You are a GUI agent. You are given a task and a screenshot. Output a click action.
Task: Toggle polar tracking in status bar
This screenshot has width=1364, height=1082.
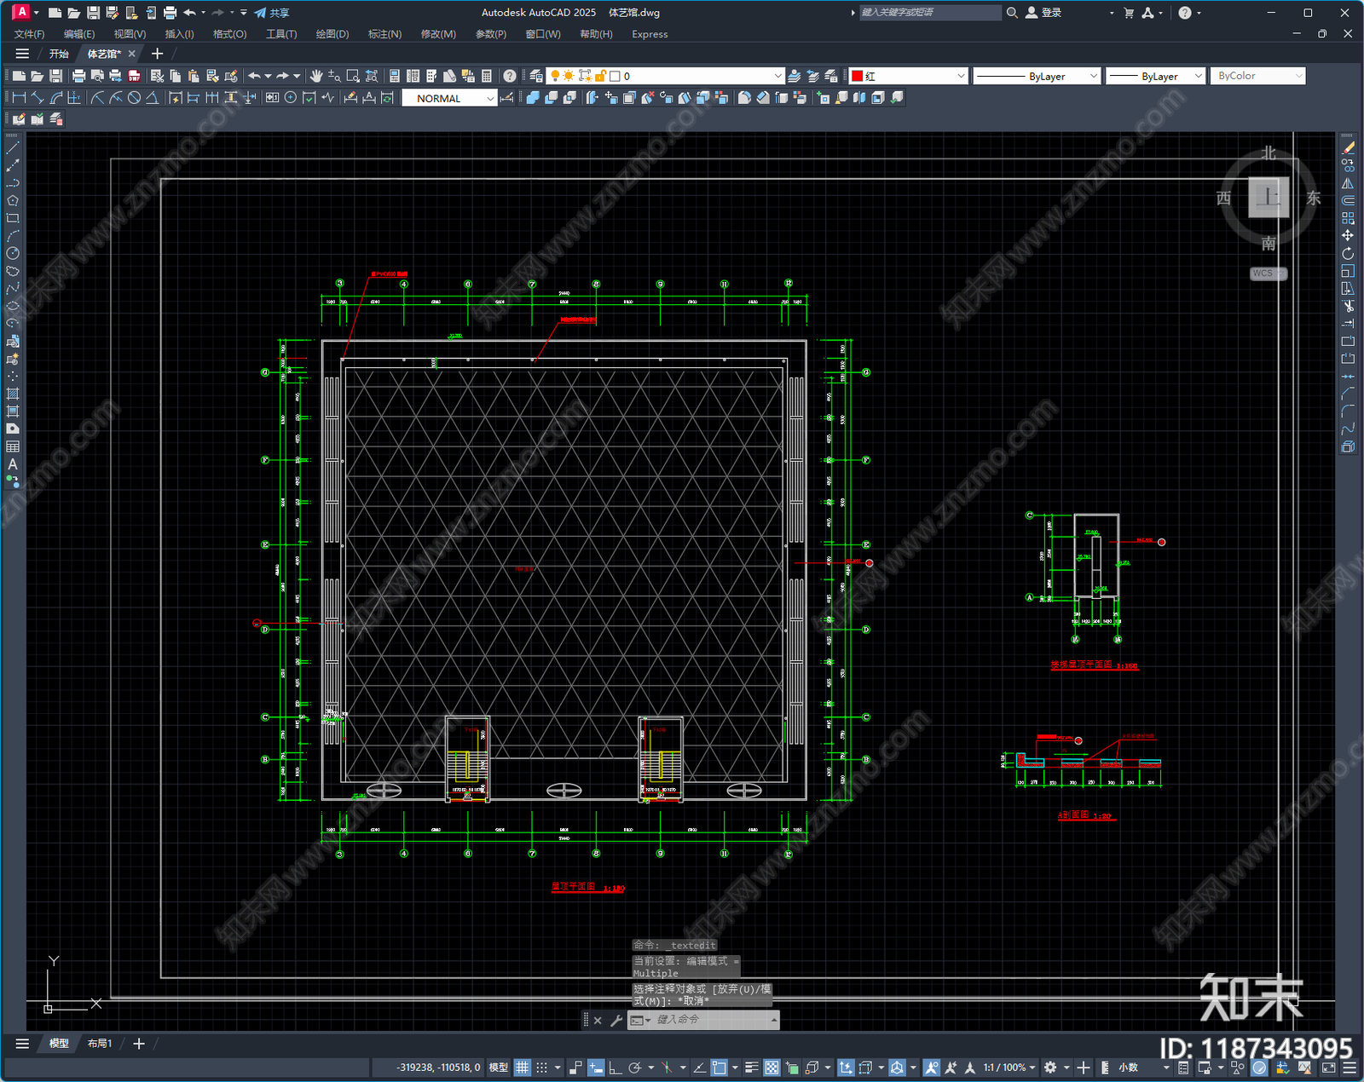[x=634, y=1068]
